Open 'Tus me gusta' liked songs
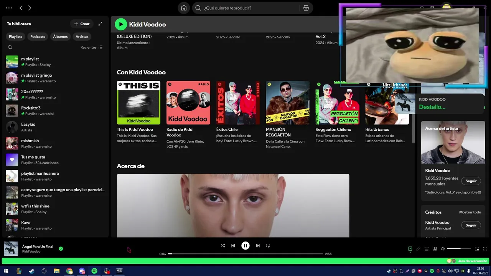491x276 pixels. tap(55, 160)
